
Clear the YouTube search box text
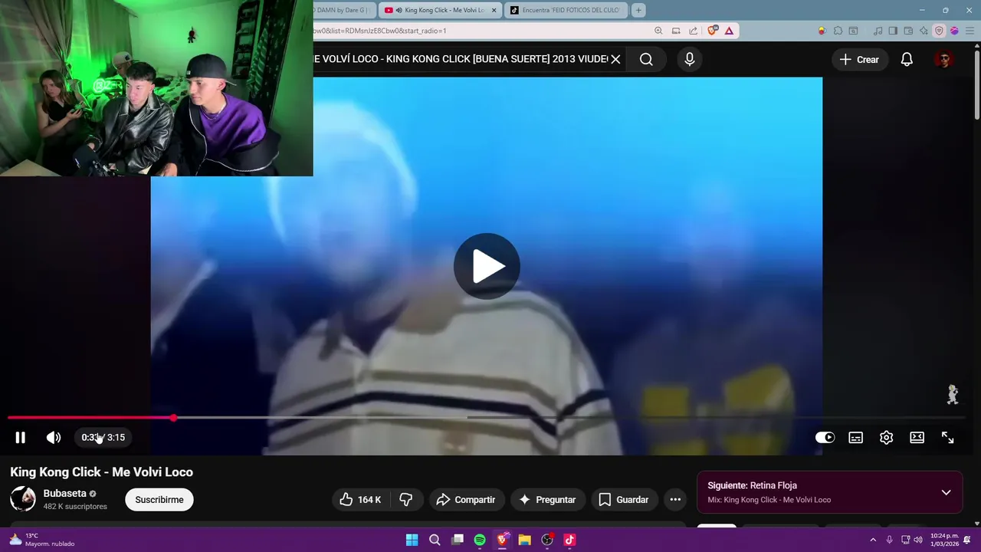click(x=615, y=59)
